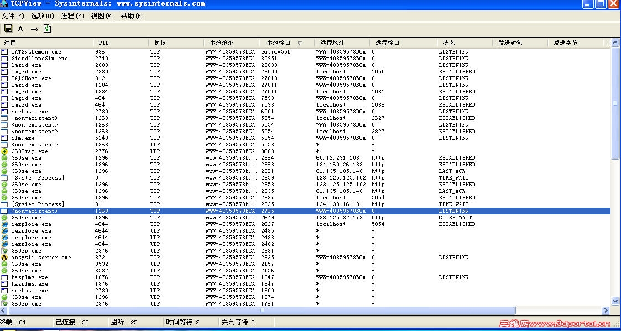Click the svchost.exe UDP port 1900 row
621x331 pixels.
click(305, 291)
